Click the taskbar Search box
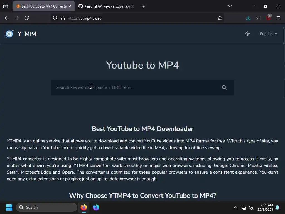The height and width of the screenshot is (214, 285). point(46,207)
